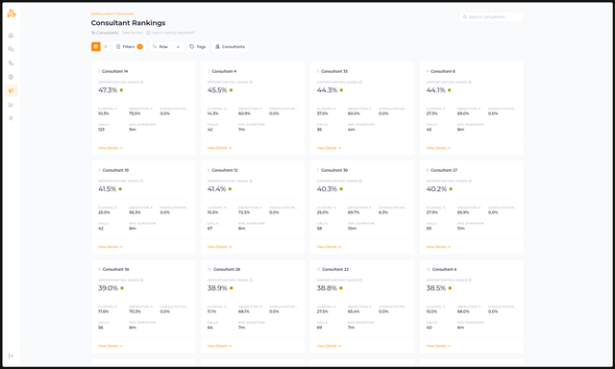Click the info icon on Consultant 8's card
The height and width of the screenshot is (369, 615).
coord(470,82)
